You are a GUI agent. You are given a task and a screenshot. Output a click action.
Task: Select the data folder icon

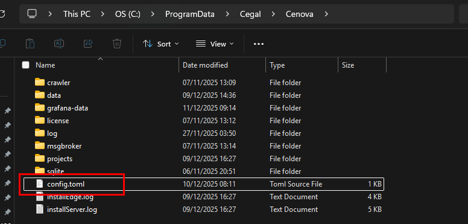click(40, 95)
